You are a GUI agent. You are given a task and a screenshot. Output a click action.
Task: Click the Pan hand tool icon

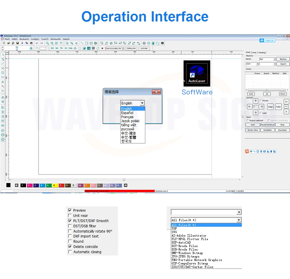pos(61,43)
